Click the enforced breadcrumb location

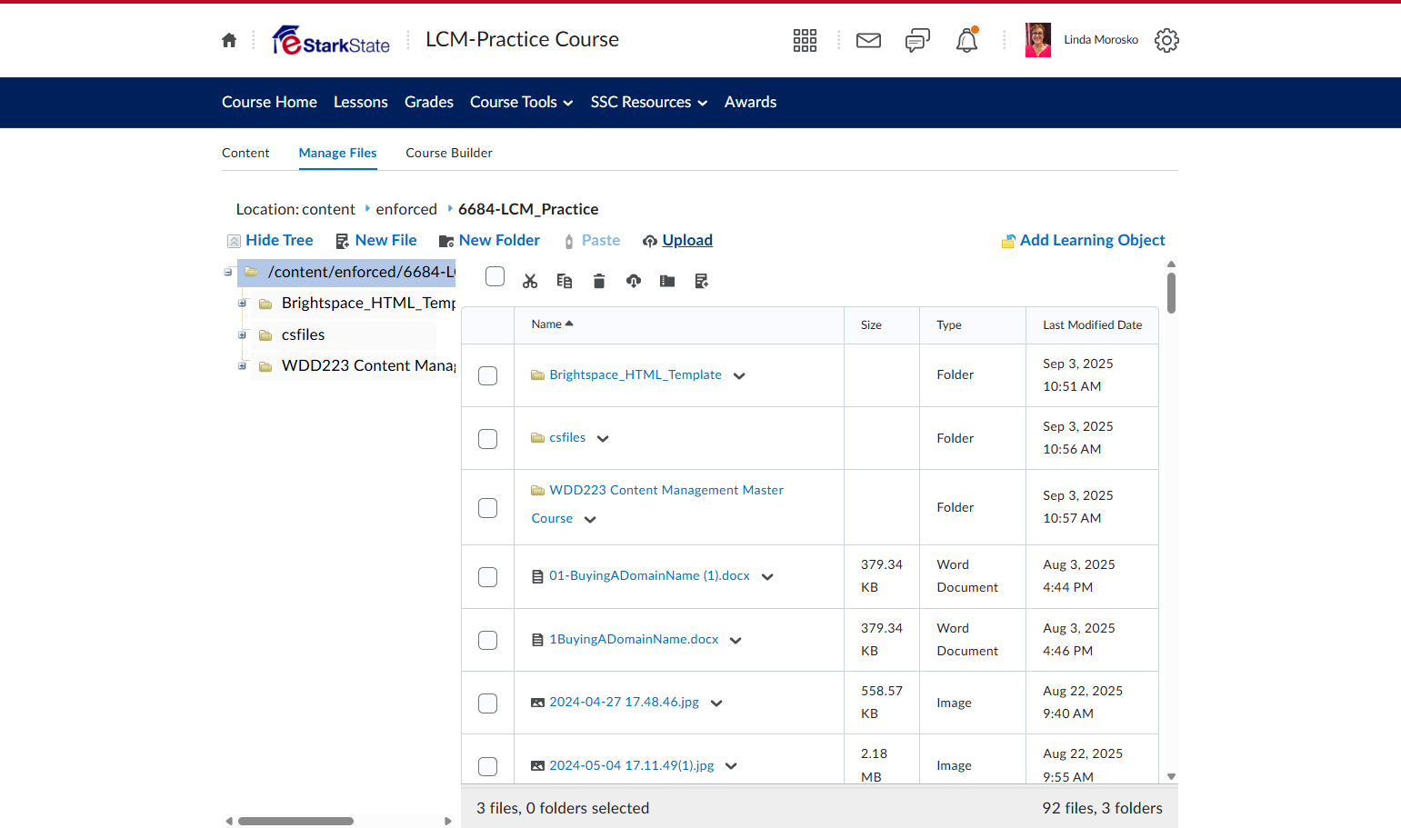point(406,209)
